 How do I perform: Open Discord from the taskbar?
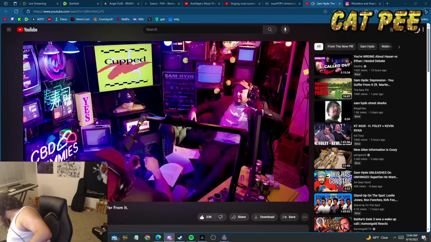point(169,238)
